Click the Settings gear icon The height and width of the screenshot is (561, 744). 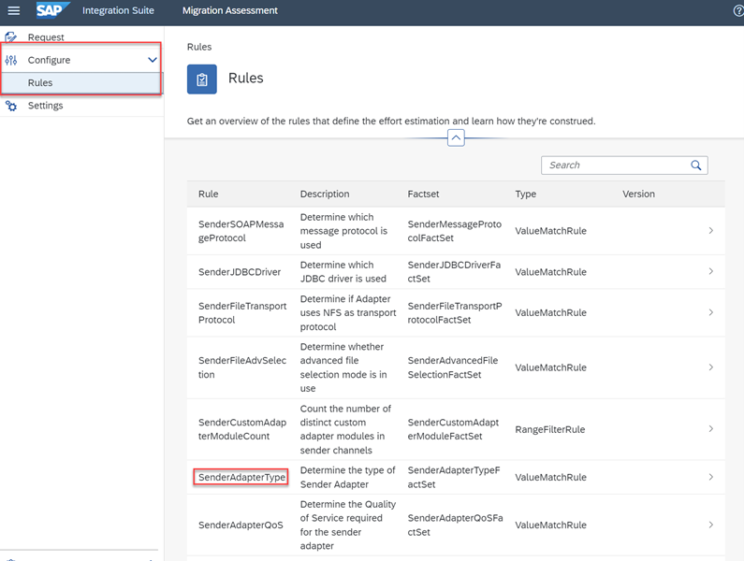point(11,106)
